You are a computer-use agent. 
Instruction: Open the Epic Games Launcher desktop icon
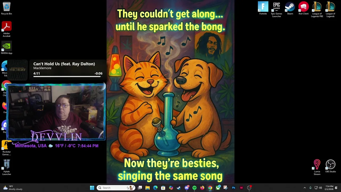click(x=277, y=10)
